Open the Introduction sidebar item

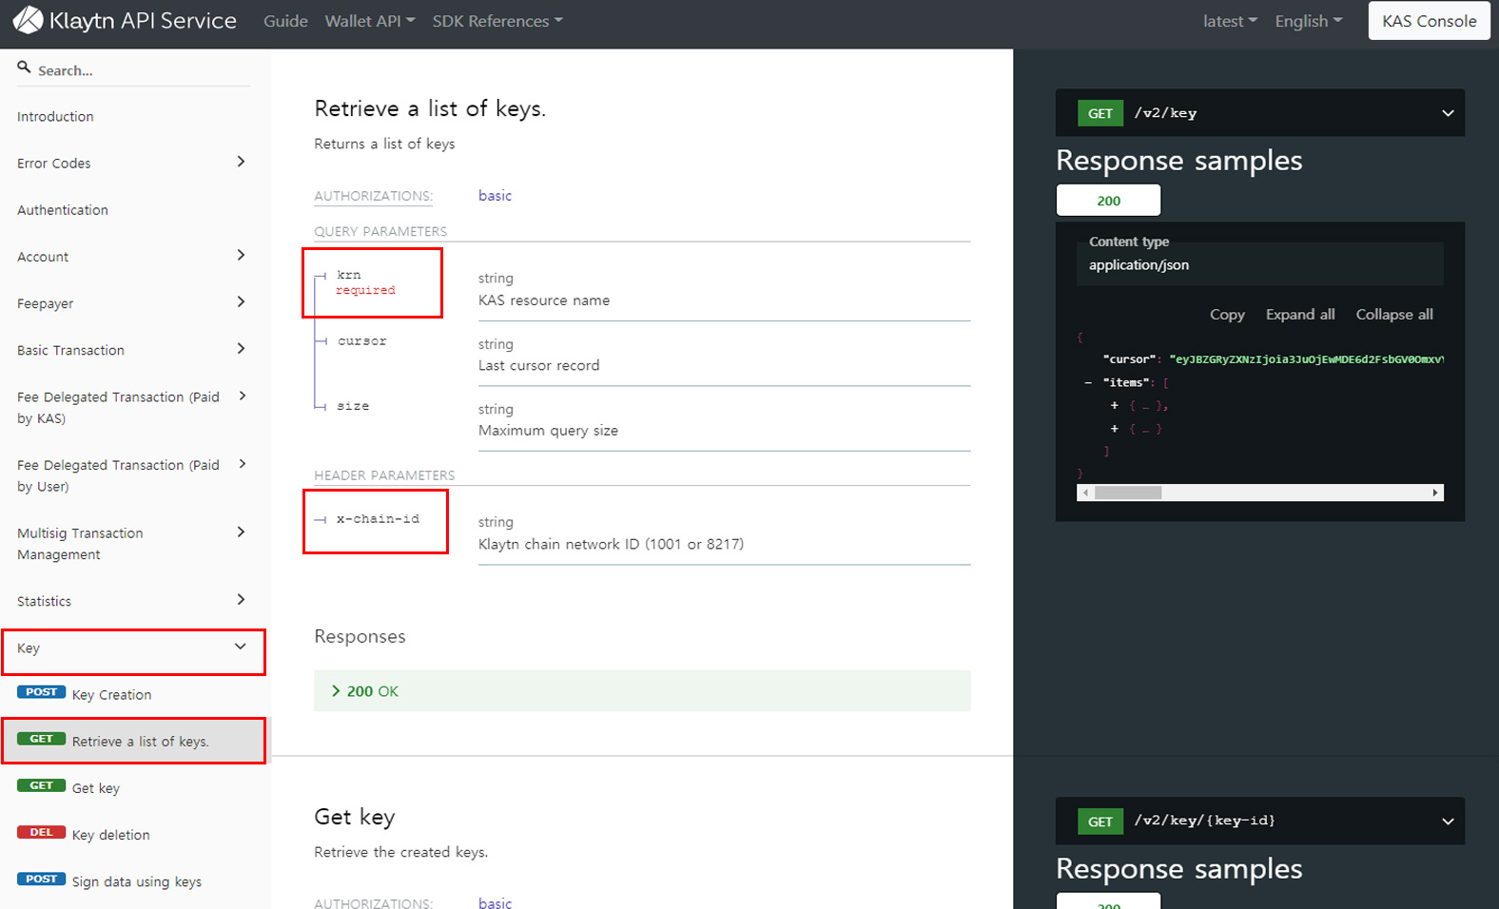[55, 116]
